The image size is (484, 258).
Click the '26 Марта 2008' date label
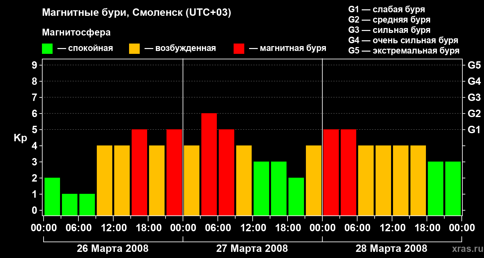pyautogui.click(x=113, y=249)
